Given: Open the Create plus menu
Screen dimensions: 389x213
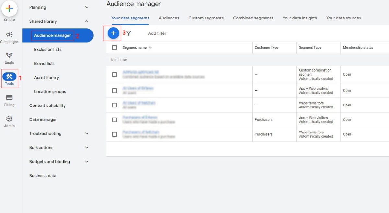Looking at the screenshot, I should coord(9,9).
